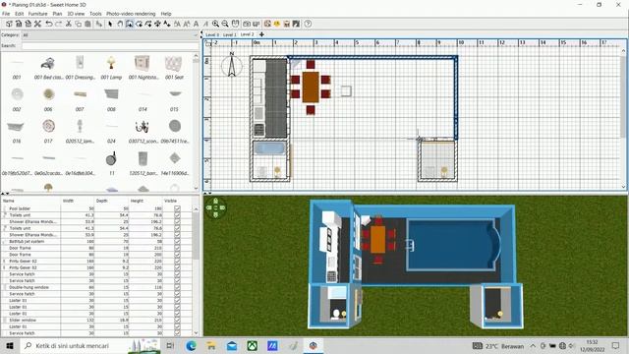Click the Copy toolbar icon
Viewport: 629px width, 354px height.
coord(79,24)
